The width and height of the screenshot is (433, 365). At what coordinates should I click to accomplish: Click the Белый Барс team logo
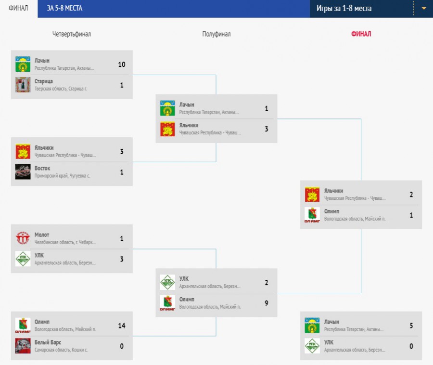pyautogui.click(x=23, y=346)
